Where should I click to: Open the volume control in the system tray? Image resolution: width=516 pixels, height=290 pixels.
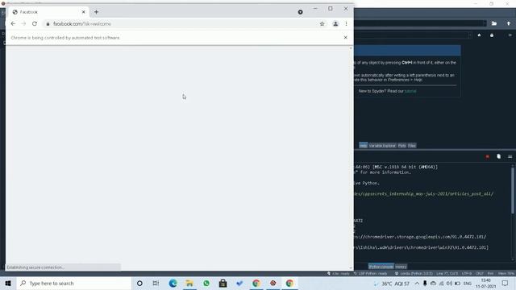click(449, 284)
